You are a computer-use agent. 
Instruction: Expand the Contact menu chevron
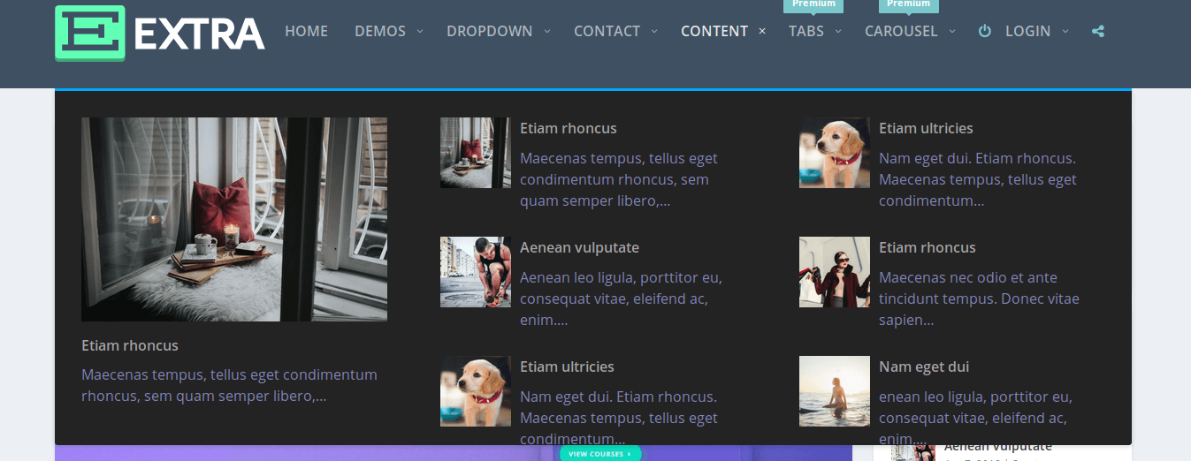654,32
